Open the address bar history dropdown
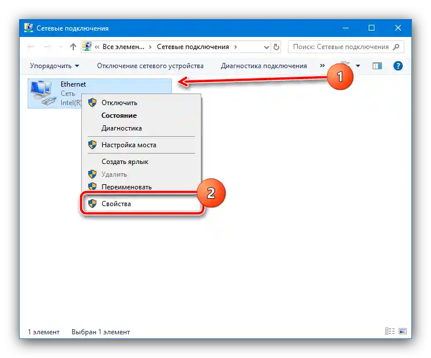Image resolution: width=431 pixels, height=358 pixels. tap(266, 47)
